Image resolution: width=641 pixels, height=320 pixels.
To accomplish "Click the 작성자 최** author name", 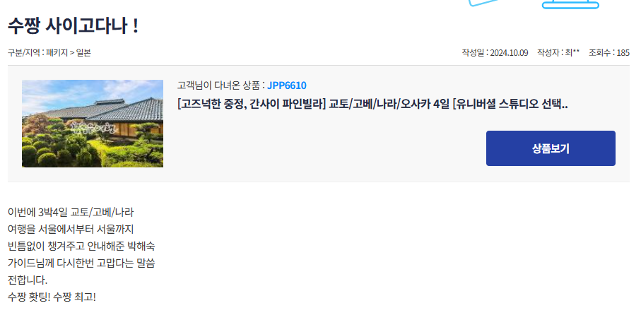I will point(558,53).
